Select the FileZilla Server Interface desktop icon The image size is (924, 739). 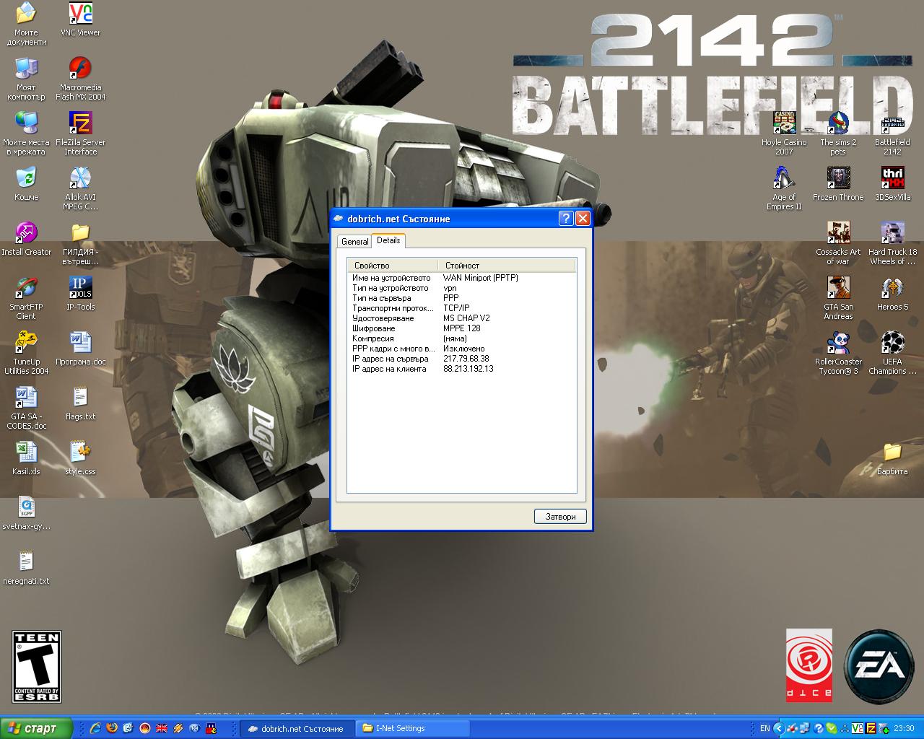click(80, 134)
